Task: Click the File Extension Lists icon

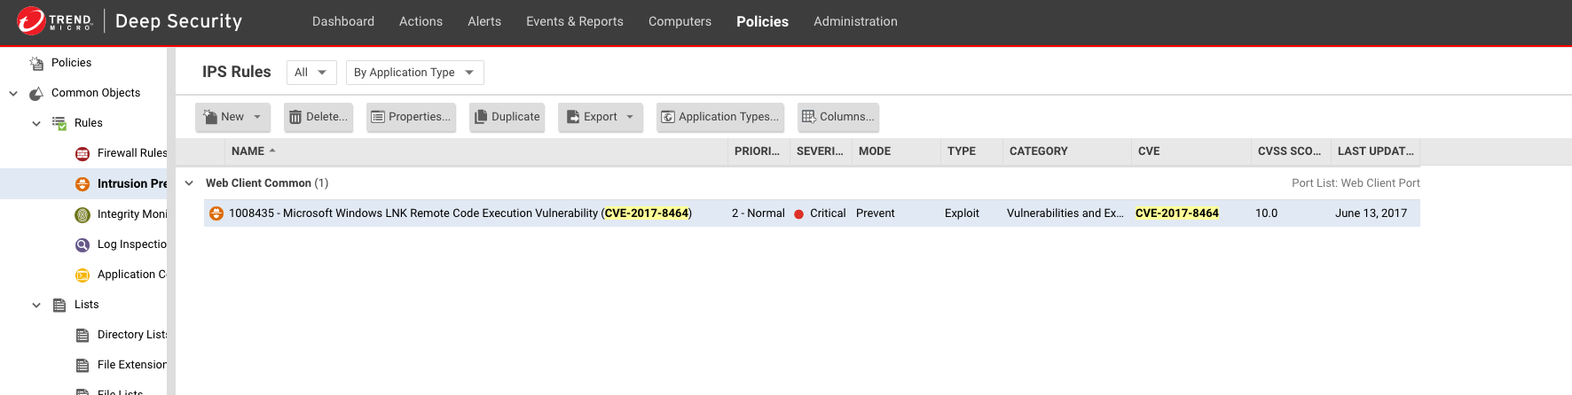Action: (83, 365)
